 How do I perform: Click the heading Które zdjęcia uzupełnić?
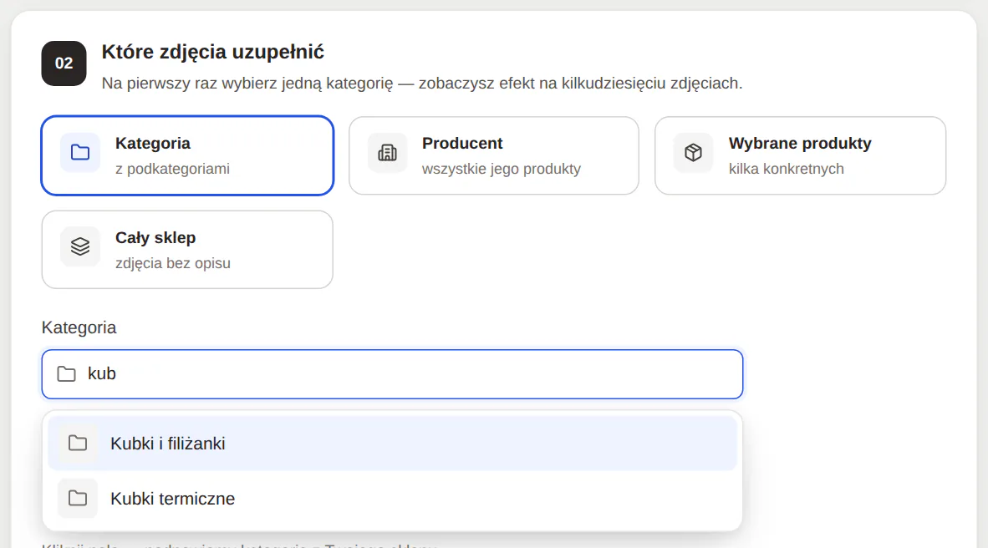pyautogui.click(x=213, y=52)
